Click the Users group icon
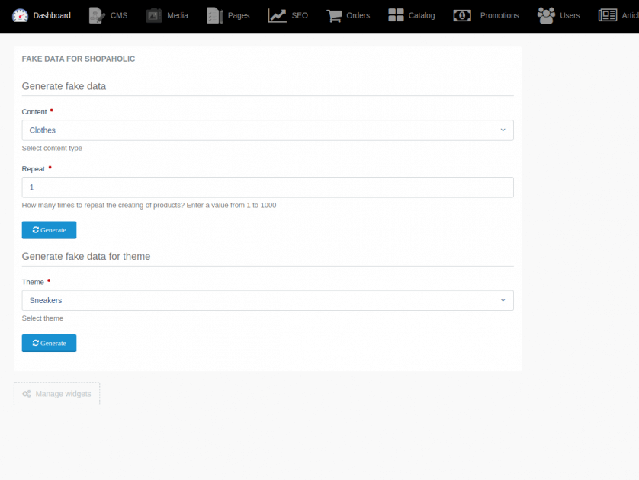The height and width of the screenshot is (480, 639). (x=546, y=15)
